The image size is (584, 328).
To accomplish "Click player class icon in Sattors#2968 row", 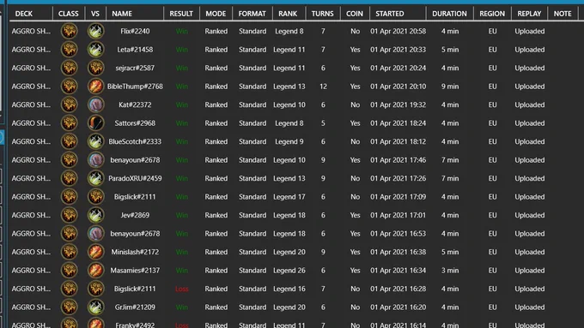I will pyautogui.click(x=69, y=123).
